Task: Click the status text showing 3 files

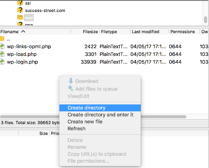Action: (x=30, y=123)
